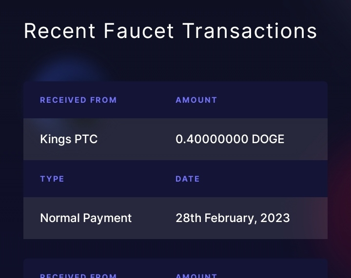Select the TYPE column header
Screen dimensions: 351x278
point(52,179)
